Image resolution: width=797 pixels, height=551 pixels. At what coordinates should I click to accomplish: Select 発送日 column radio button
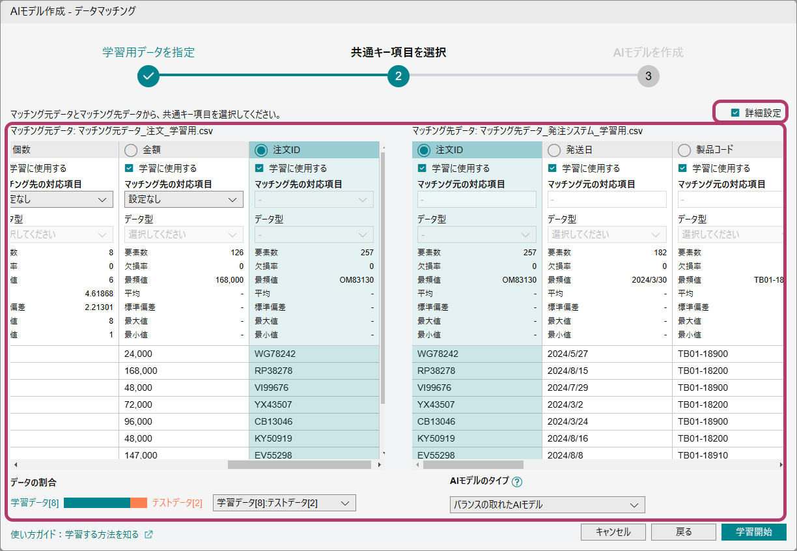coord(554,150)
